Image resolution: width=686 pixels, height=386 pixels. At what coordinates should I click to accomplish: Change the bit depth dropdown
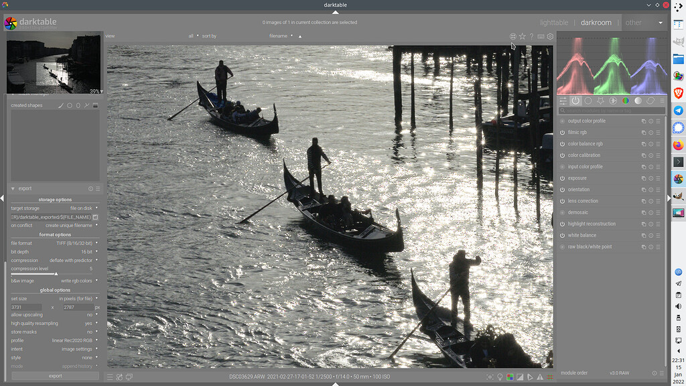pos(87,251)
